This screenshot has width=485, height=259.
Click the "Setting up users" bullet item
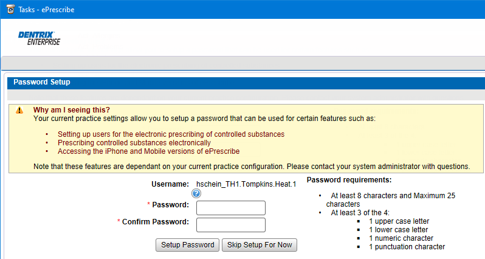pos(171,134)
